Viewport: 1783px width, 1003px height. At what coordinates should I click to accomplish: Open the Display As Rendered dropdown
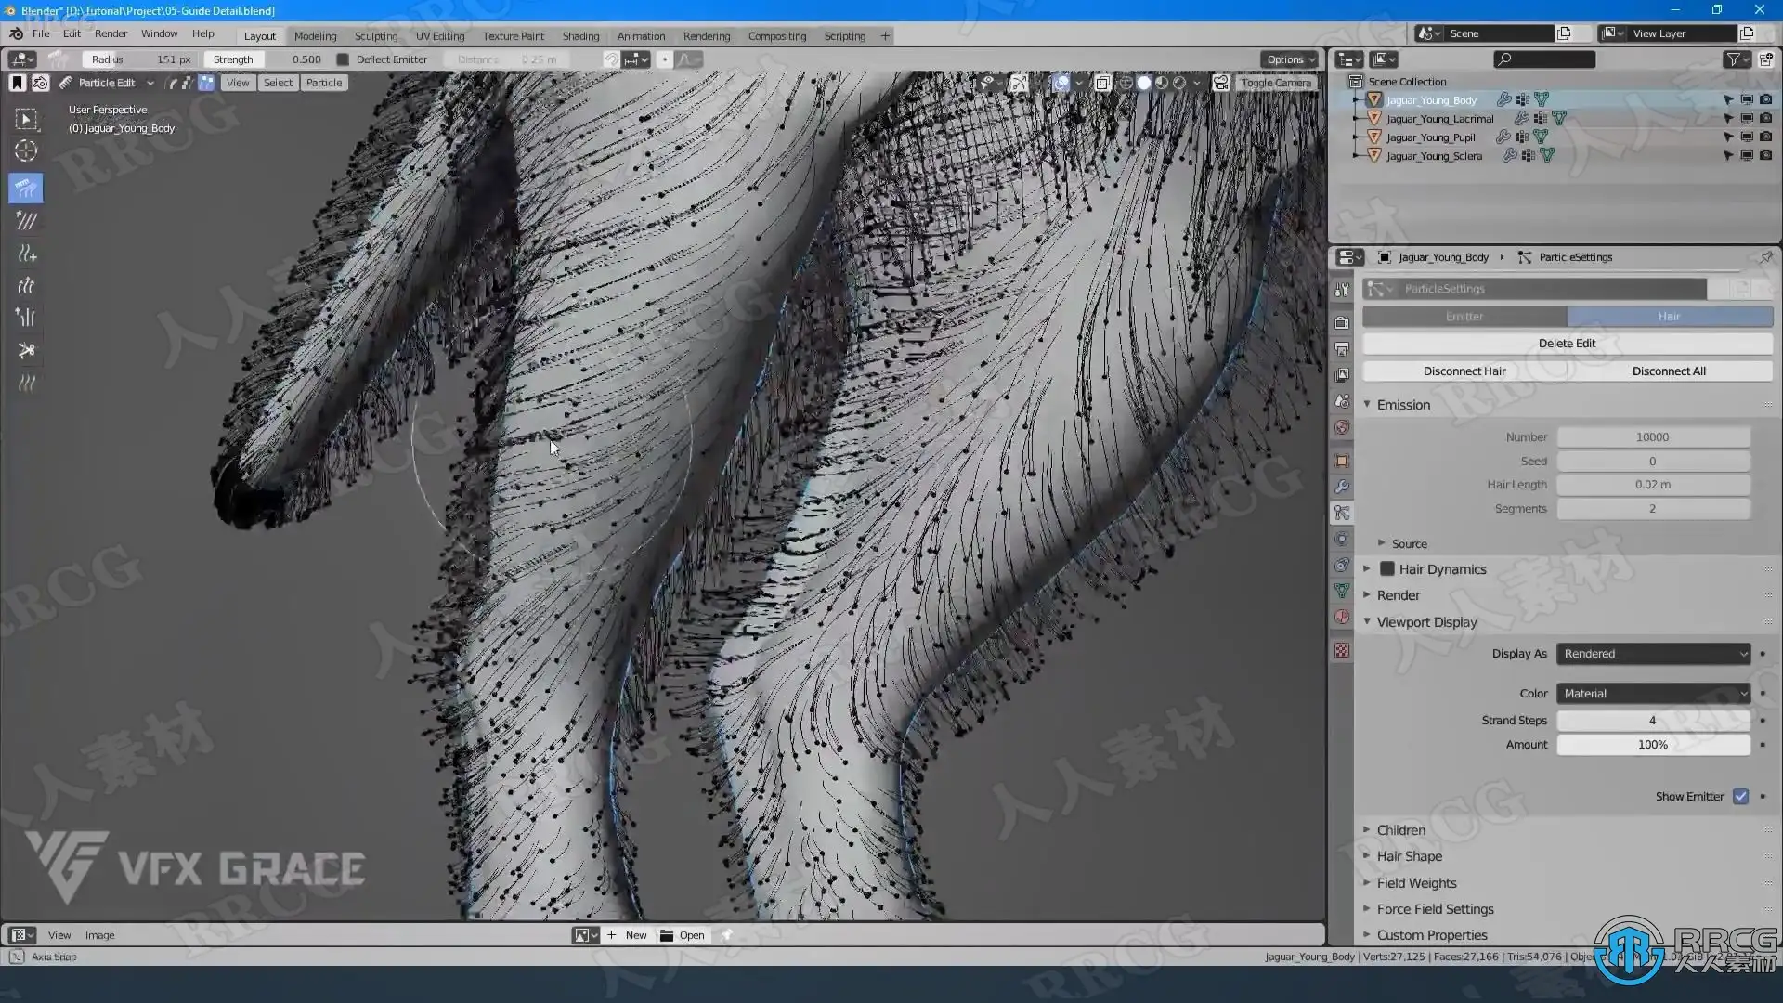[1653, 654]
